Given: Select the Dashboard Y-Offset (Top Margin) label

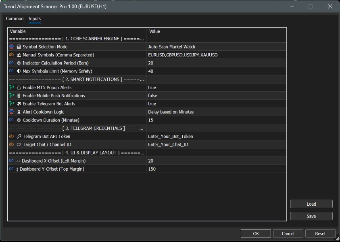Looking at the screenshot, I should point(52,169).
